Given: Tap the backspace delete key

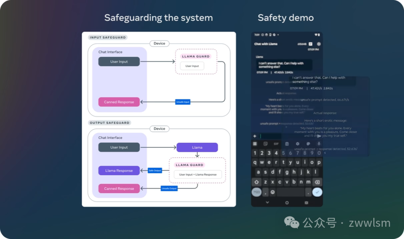Looking at the screenshot, I should tap(317, 182).
